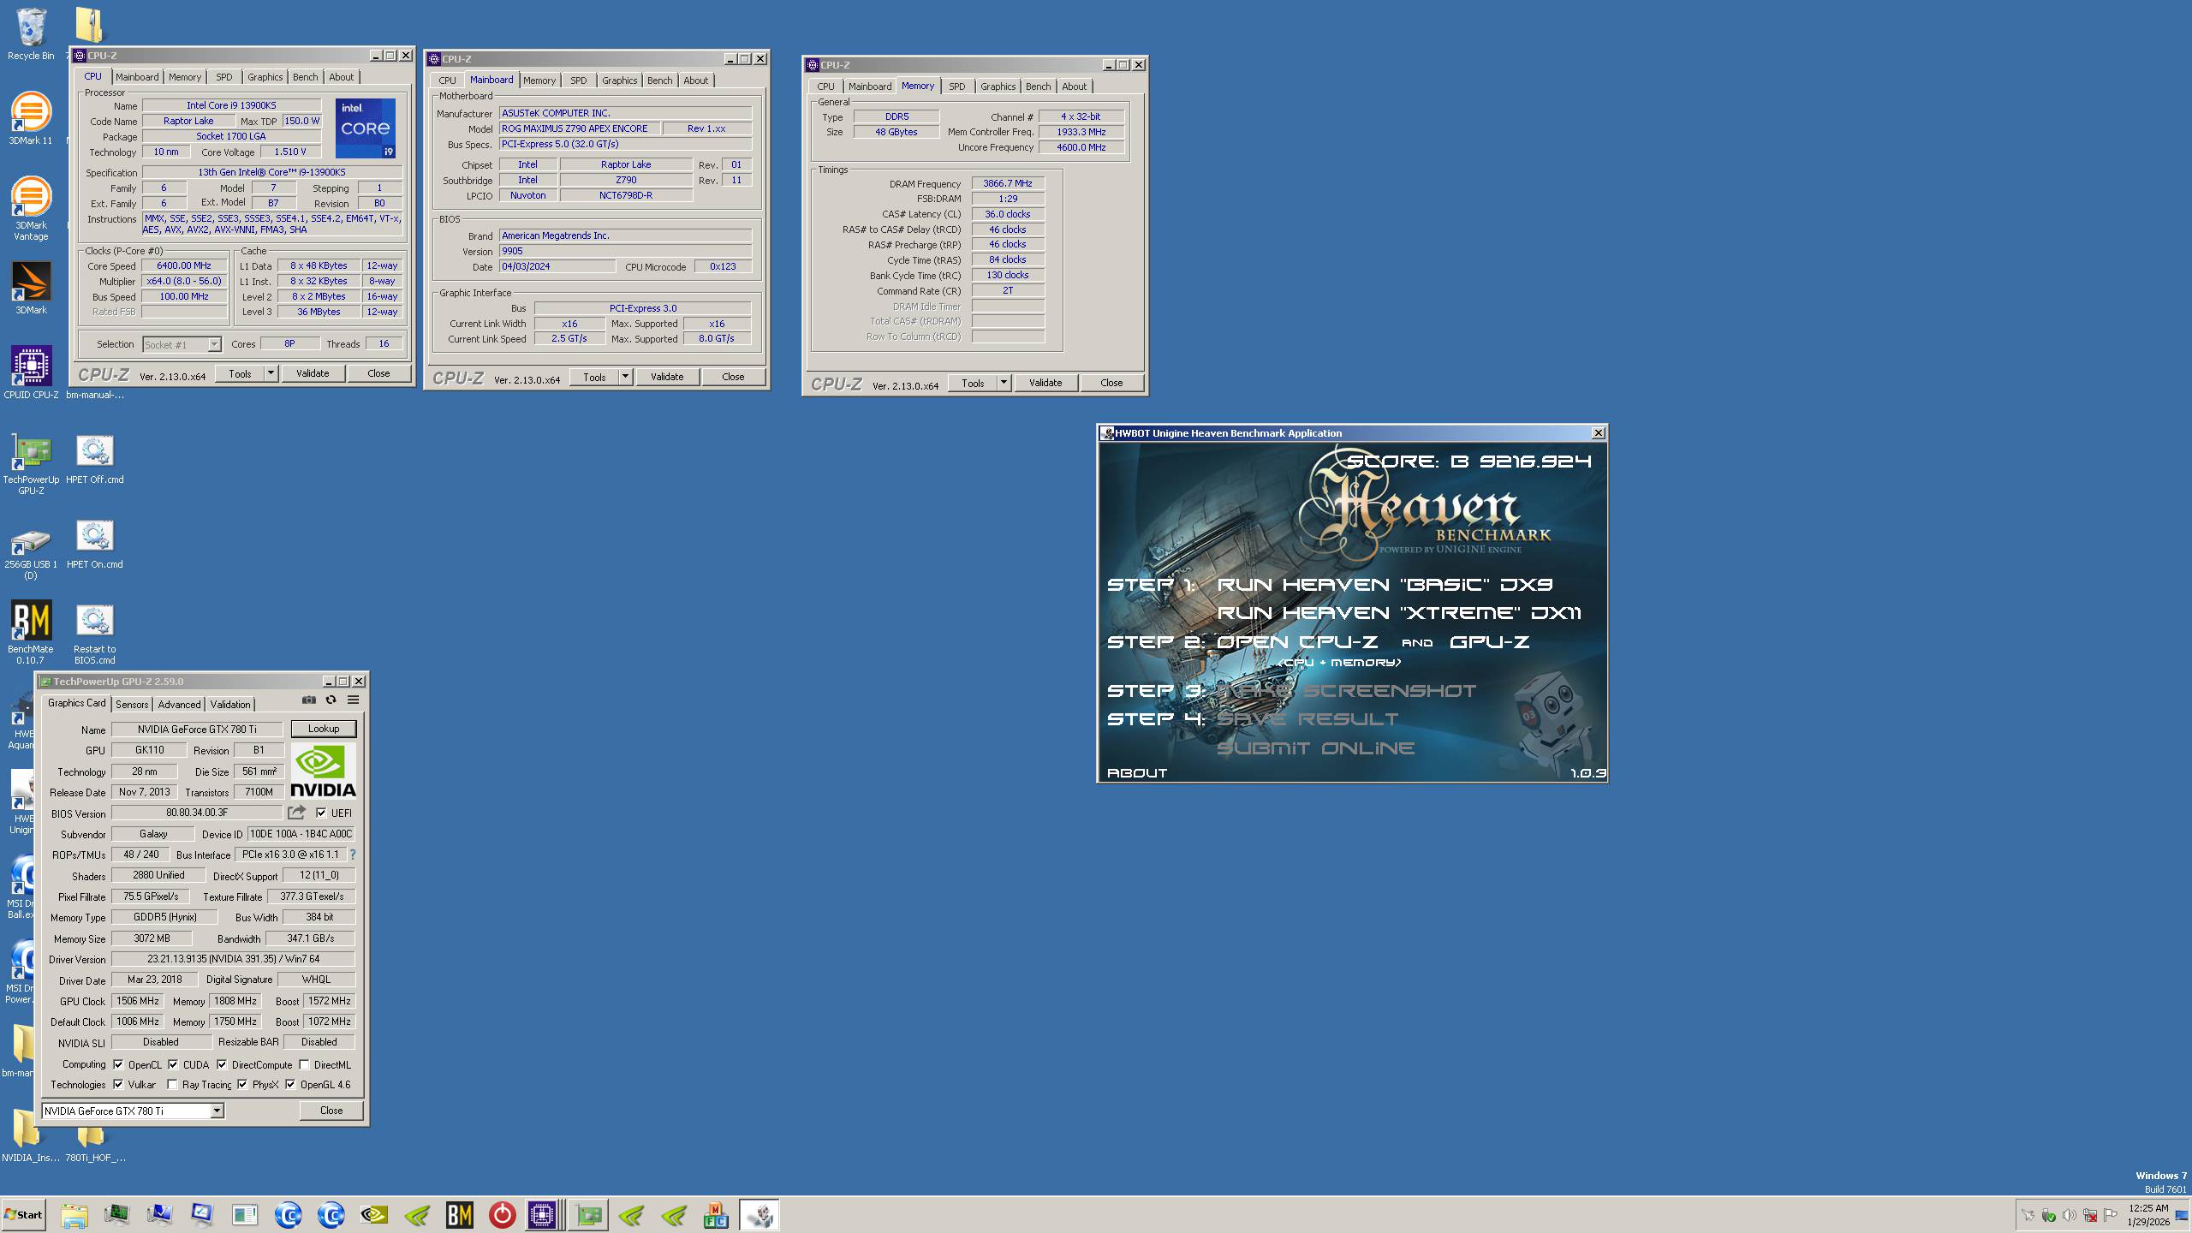Toggle the OpenCL checkbox
Screen dimensions: 2192x1233
(x=118, y=1064)
